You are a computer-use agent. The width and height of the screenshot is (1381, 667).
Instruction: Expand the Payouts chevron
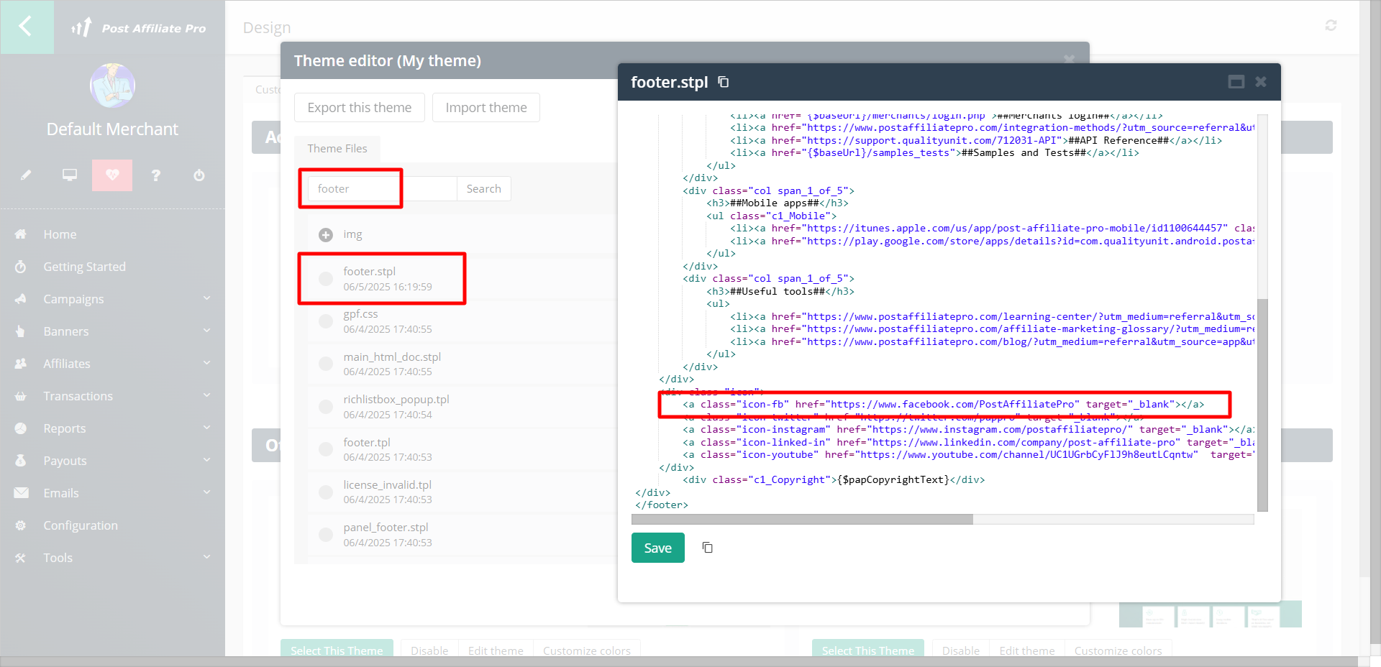pyautogui.click(x=206, y=460)
